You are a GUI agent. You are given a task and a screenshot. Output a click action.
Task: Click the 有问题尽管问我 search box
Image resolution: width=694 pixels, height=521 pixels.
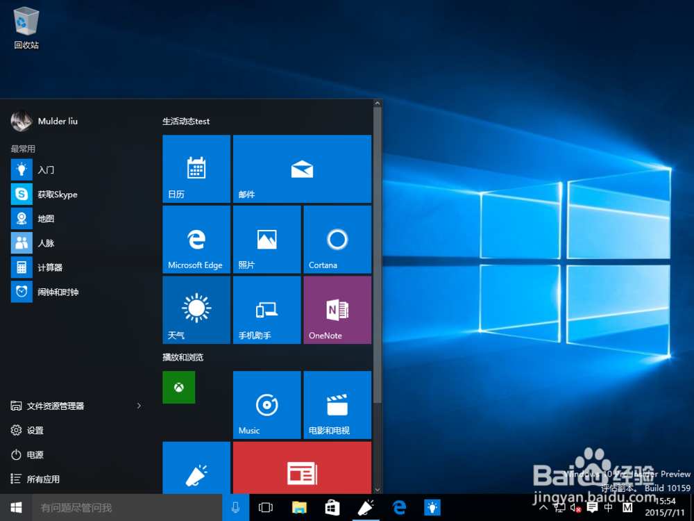coord(127,507)
